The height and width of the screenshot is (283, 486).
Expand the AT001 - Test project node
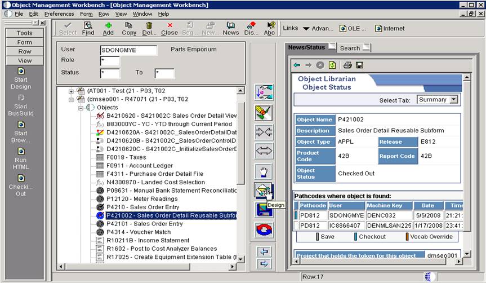click(x=71, y=91)
